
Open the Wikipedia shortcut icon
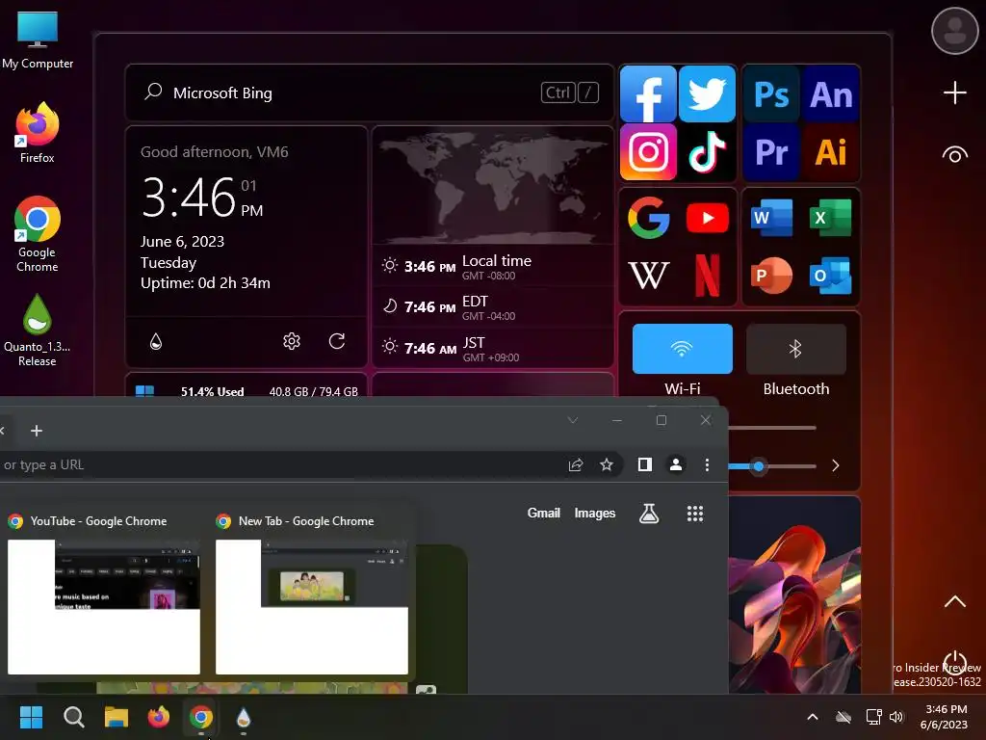[648, 275]
